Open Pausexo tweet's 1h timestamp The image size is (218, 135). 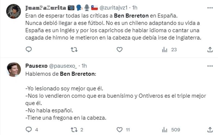pos(84,66)
